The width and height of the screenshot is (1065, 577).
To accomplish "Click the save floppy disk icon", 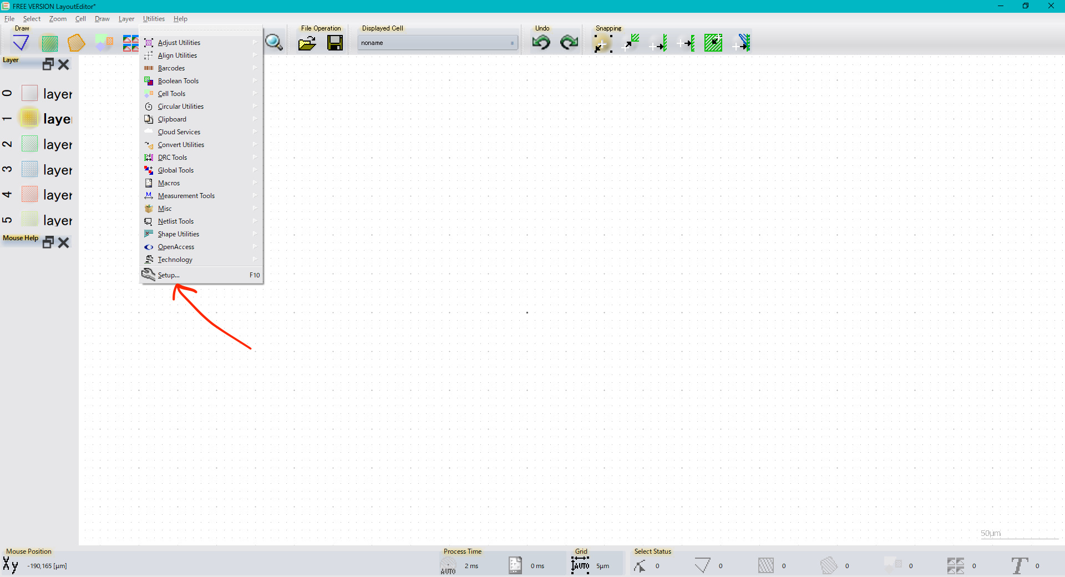I will click(334, 43).
